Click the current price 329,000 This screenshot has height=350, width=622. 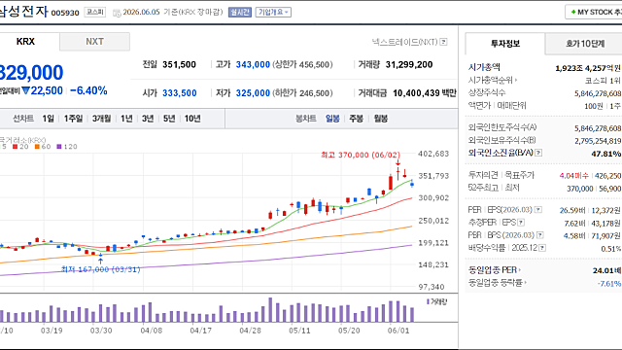click(31, 73)
